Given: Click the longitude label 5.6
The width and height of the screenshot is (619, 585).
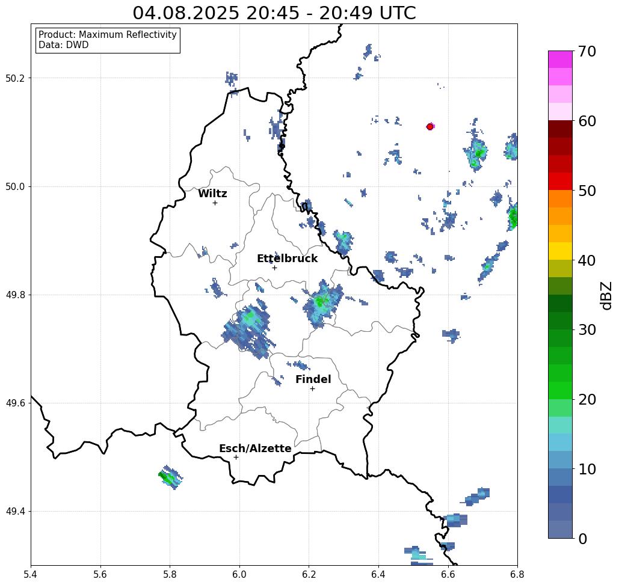Looking at the screenshot, I should point(100,574).
